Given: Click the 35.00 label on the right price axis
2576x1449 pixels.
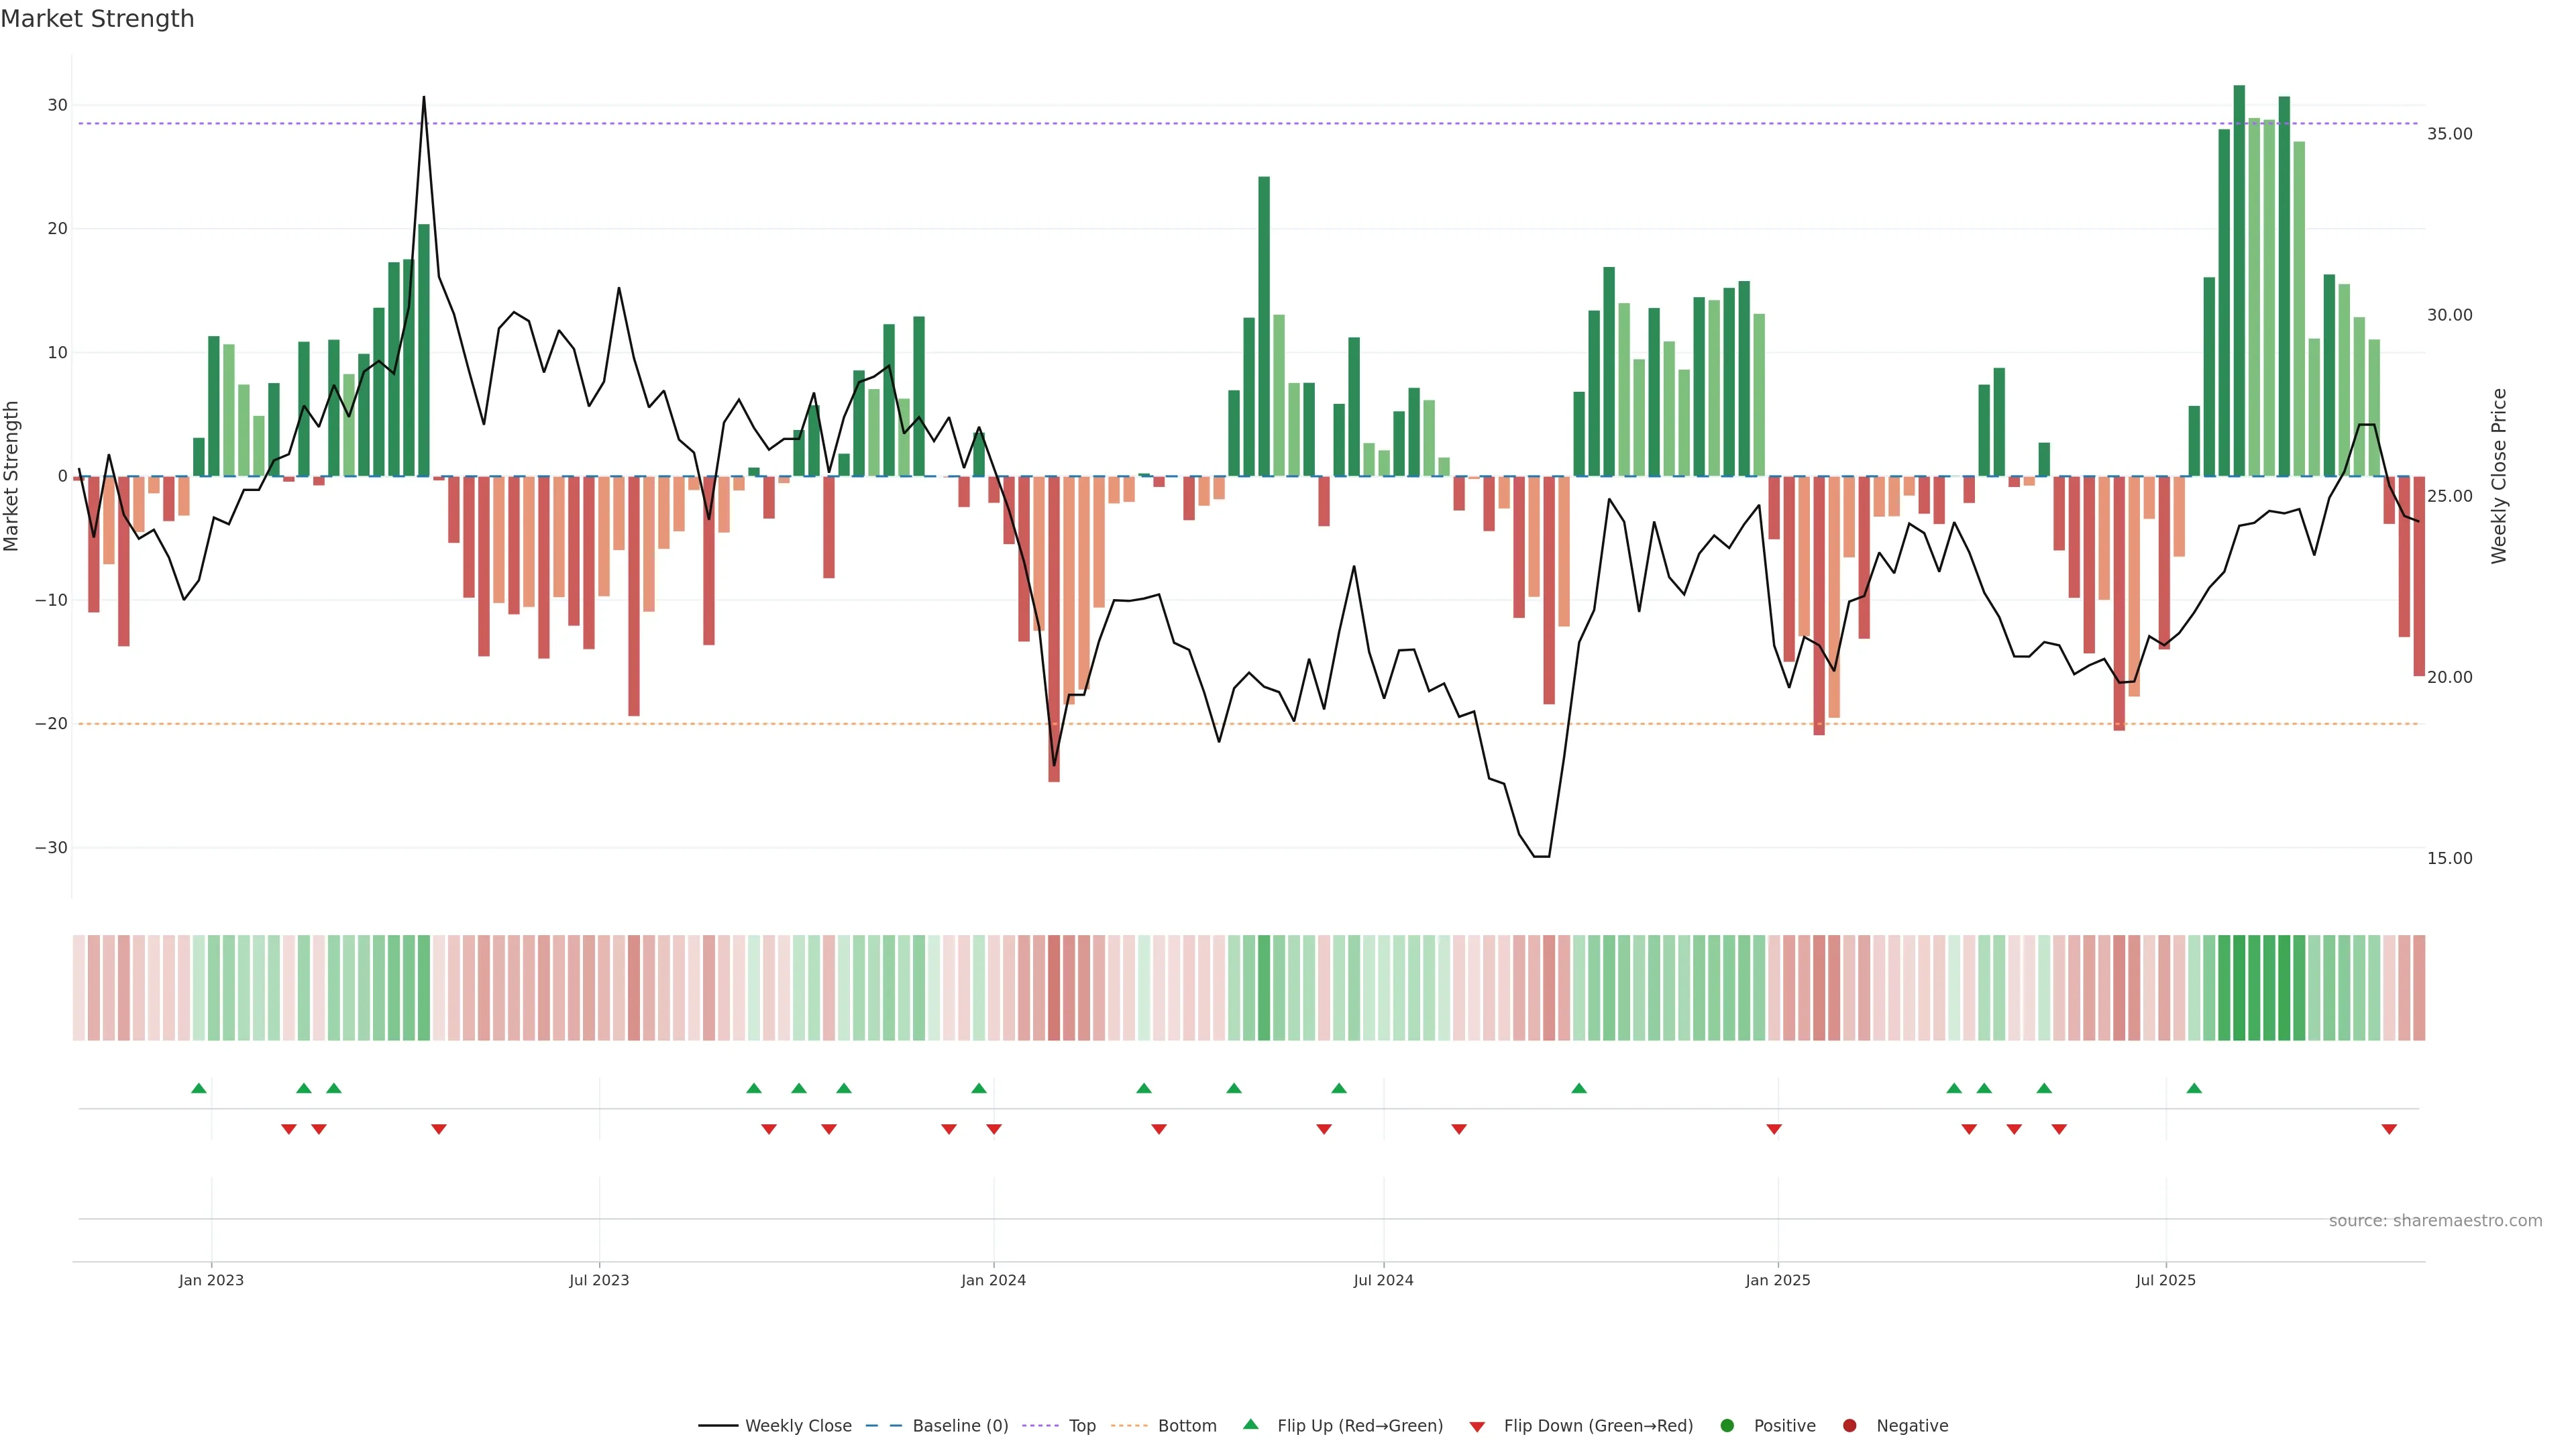Looking at the screenshot, I should (2449, 134).
